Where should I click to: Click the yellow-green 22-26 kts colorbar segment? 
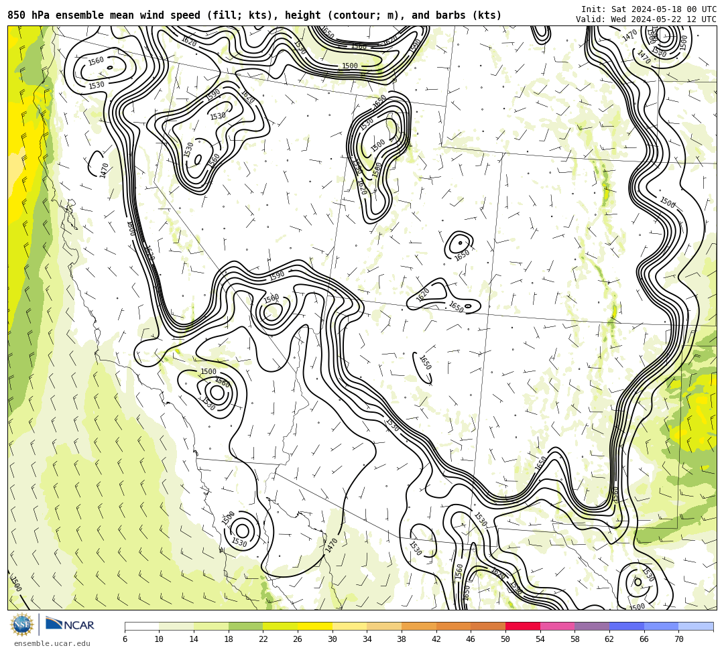[280, 626]
